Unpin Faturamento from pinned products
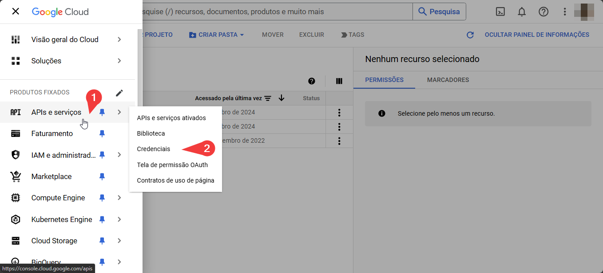603x273 pixels. [x=102, y=133]
